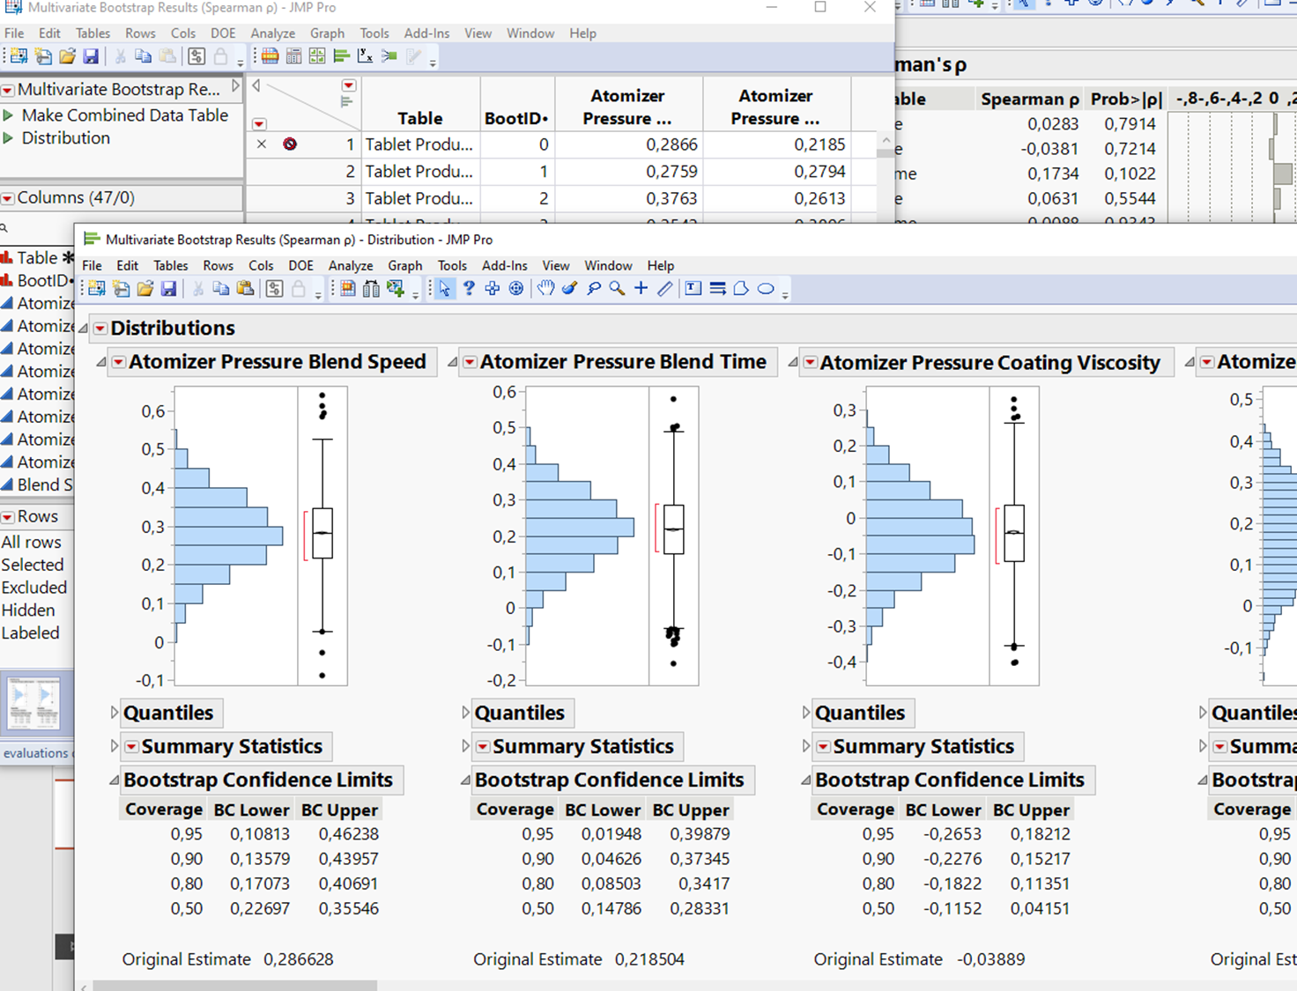
Task: Open the Graph menu
Action: (x=404, y=265)
